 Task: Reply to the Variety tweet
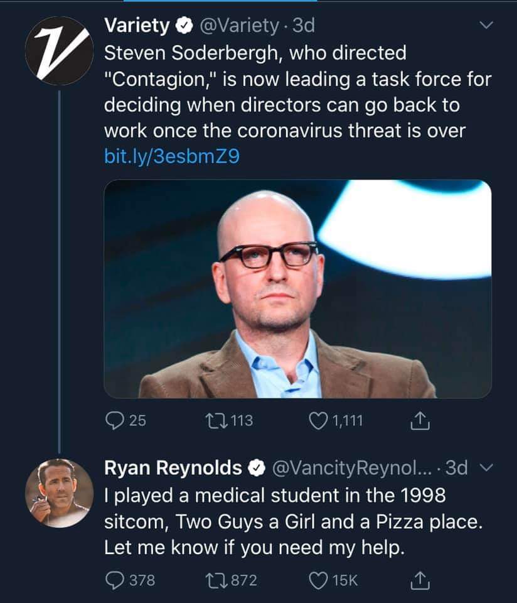coord(115,420)
